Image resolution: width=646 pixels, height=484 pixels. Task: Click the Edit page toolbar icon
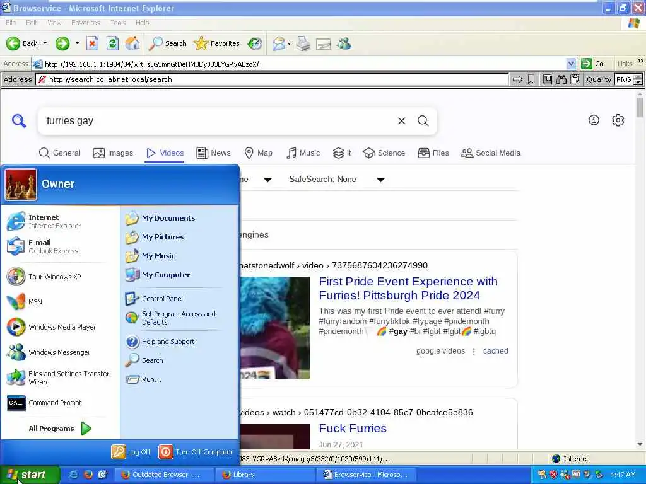click(x=324, y=43)
